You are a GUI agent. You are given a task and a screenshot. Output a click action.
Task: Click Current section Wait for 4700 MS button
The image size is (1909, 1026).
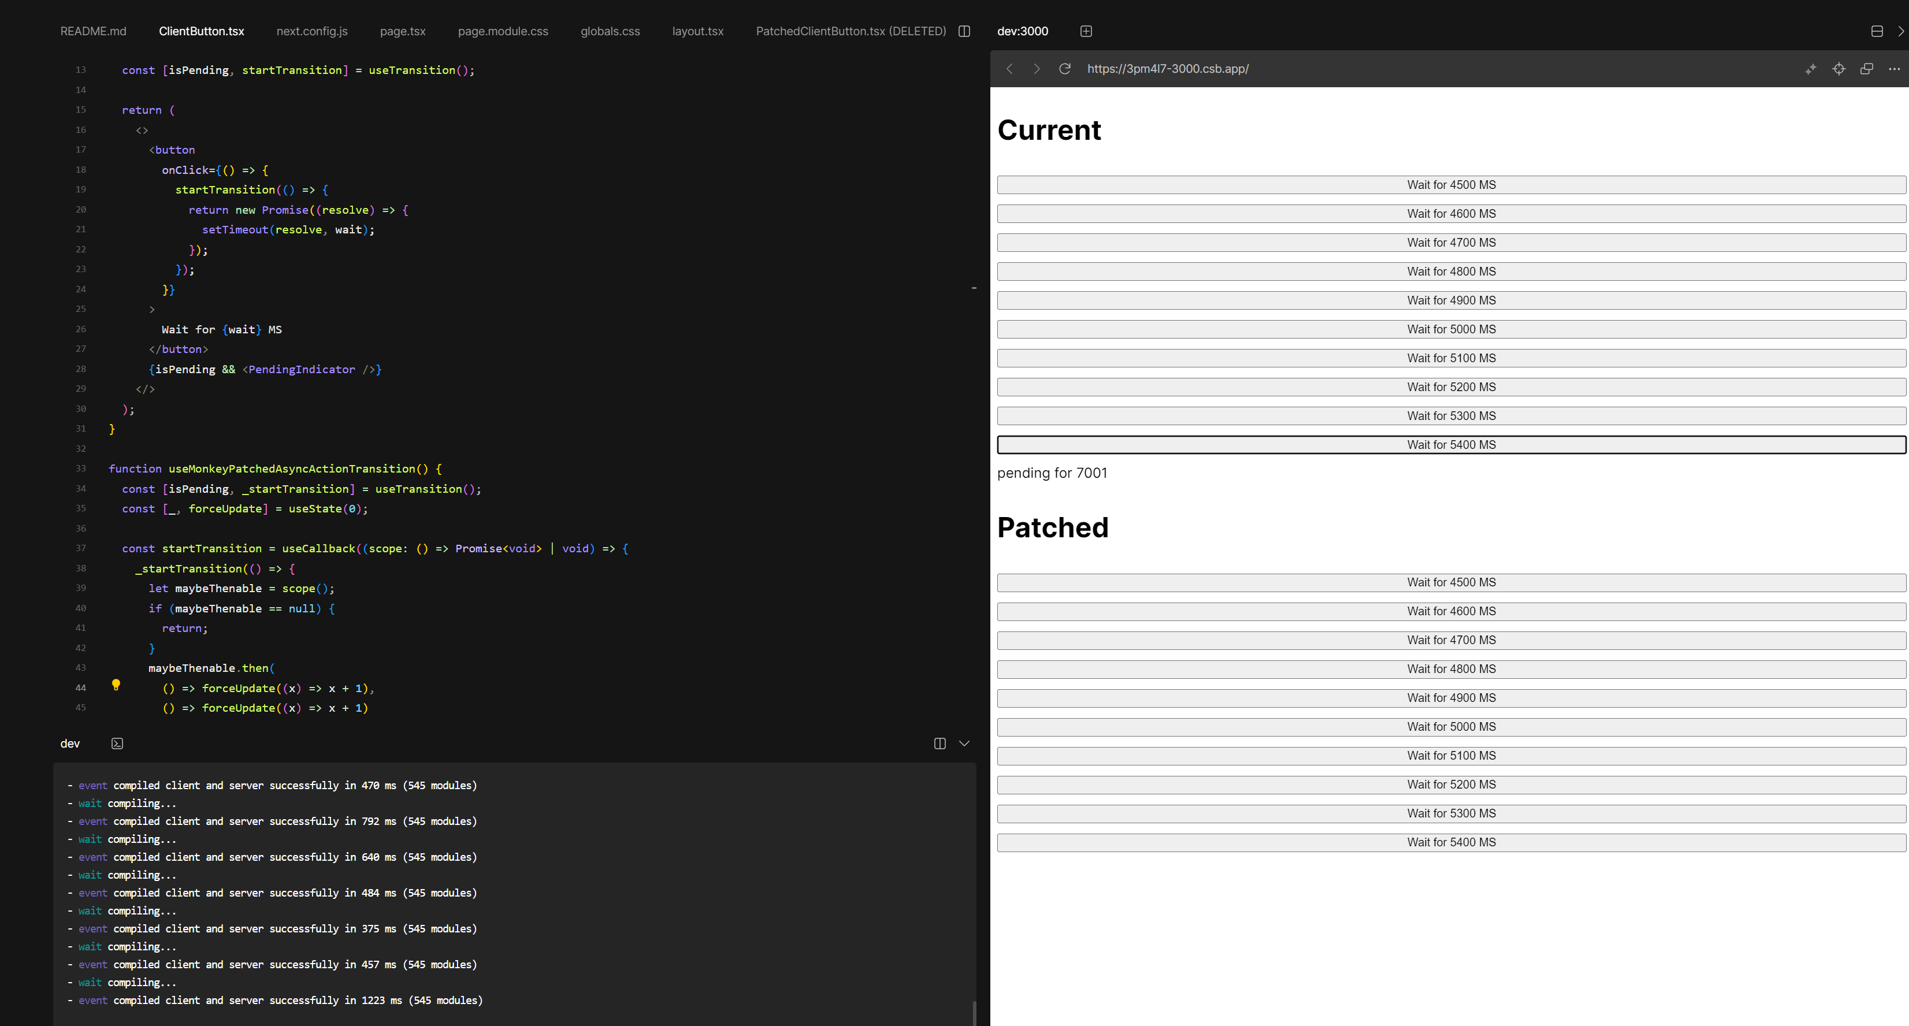[1451, 242]
